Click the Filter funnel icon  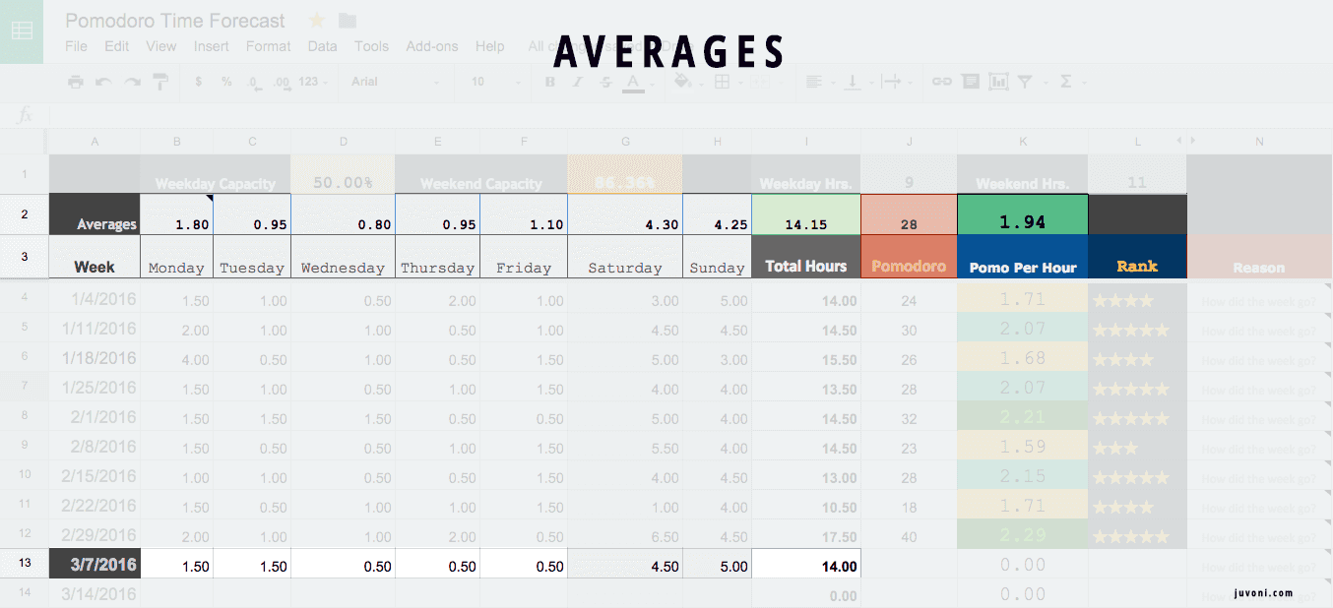(x=1025, y=82)
